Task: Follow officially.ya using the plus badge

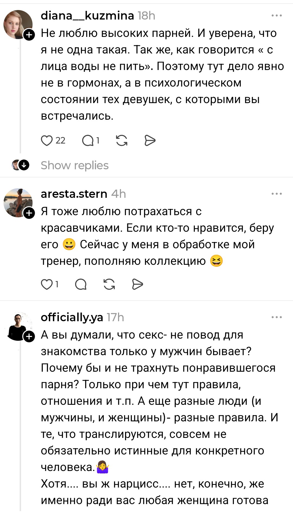Action: (29, 337)
